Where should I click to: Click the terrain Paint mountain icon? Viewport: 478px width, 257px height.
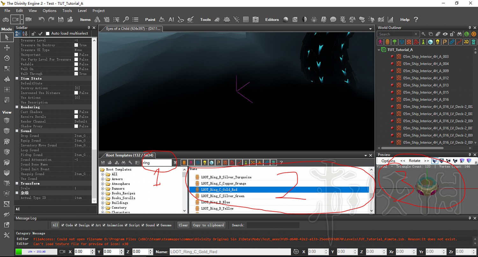pos(162,19)
